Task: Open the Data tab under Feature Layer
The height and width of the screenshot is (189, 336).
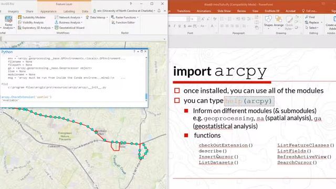Action: tap(85, 11)
